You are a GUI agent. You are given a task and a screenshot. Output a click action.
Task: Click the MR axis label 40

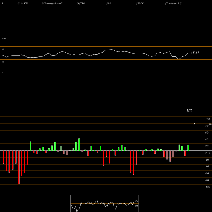pos(206,139)
